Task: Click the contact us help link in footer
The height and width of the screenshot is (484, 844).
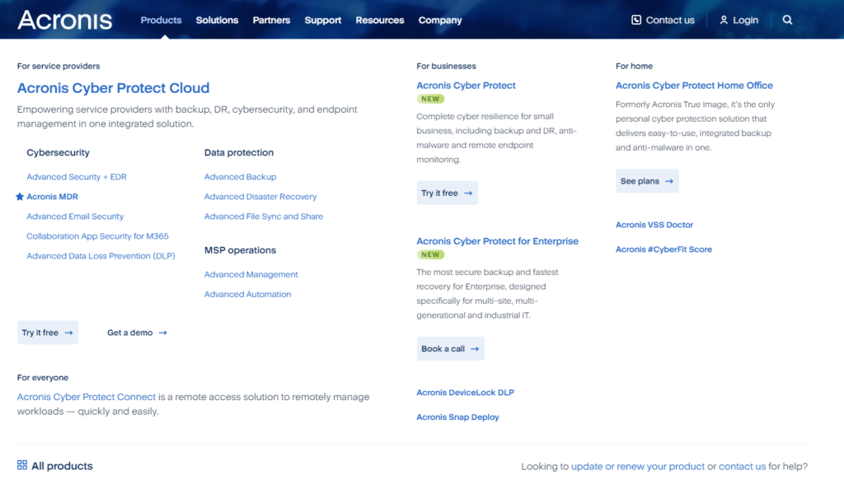Action: coord(742,466)
